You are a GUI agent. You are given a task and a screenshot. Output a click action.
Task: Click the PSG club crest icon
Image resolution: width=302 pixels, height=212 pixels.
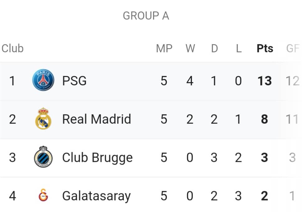click(x=43, y=80)
